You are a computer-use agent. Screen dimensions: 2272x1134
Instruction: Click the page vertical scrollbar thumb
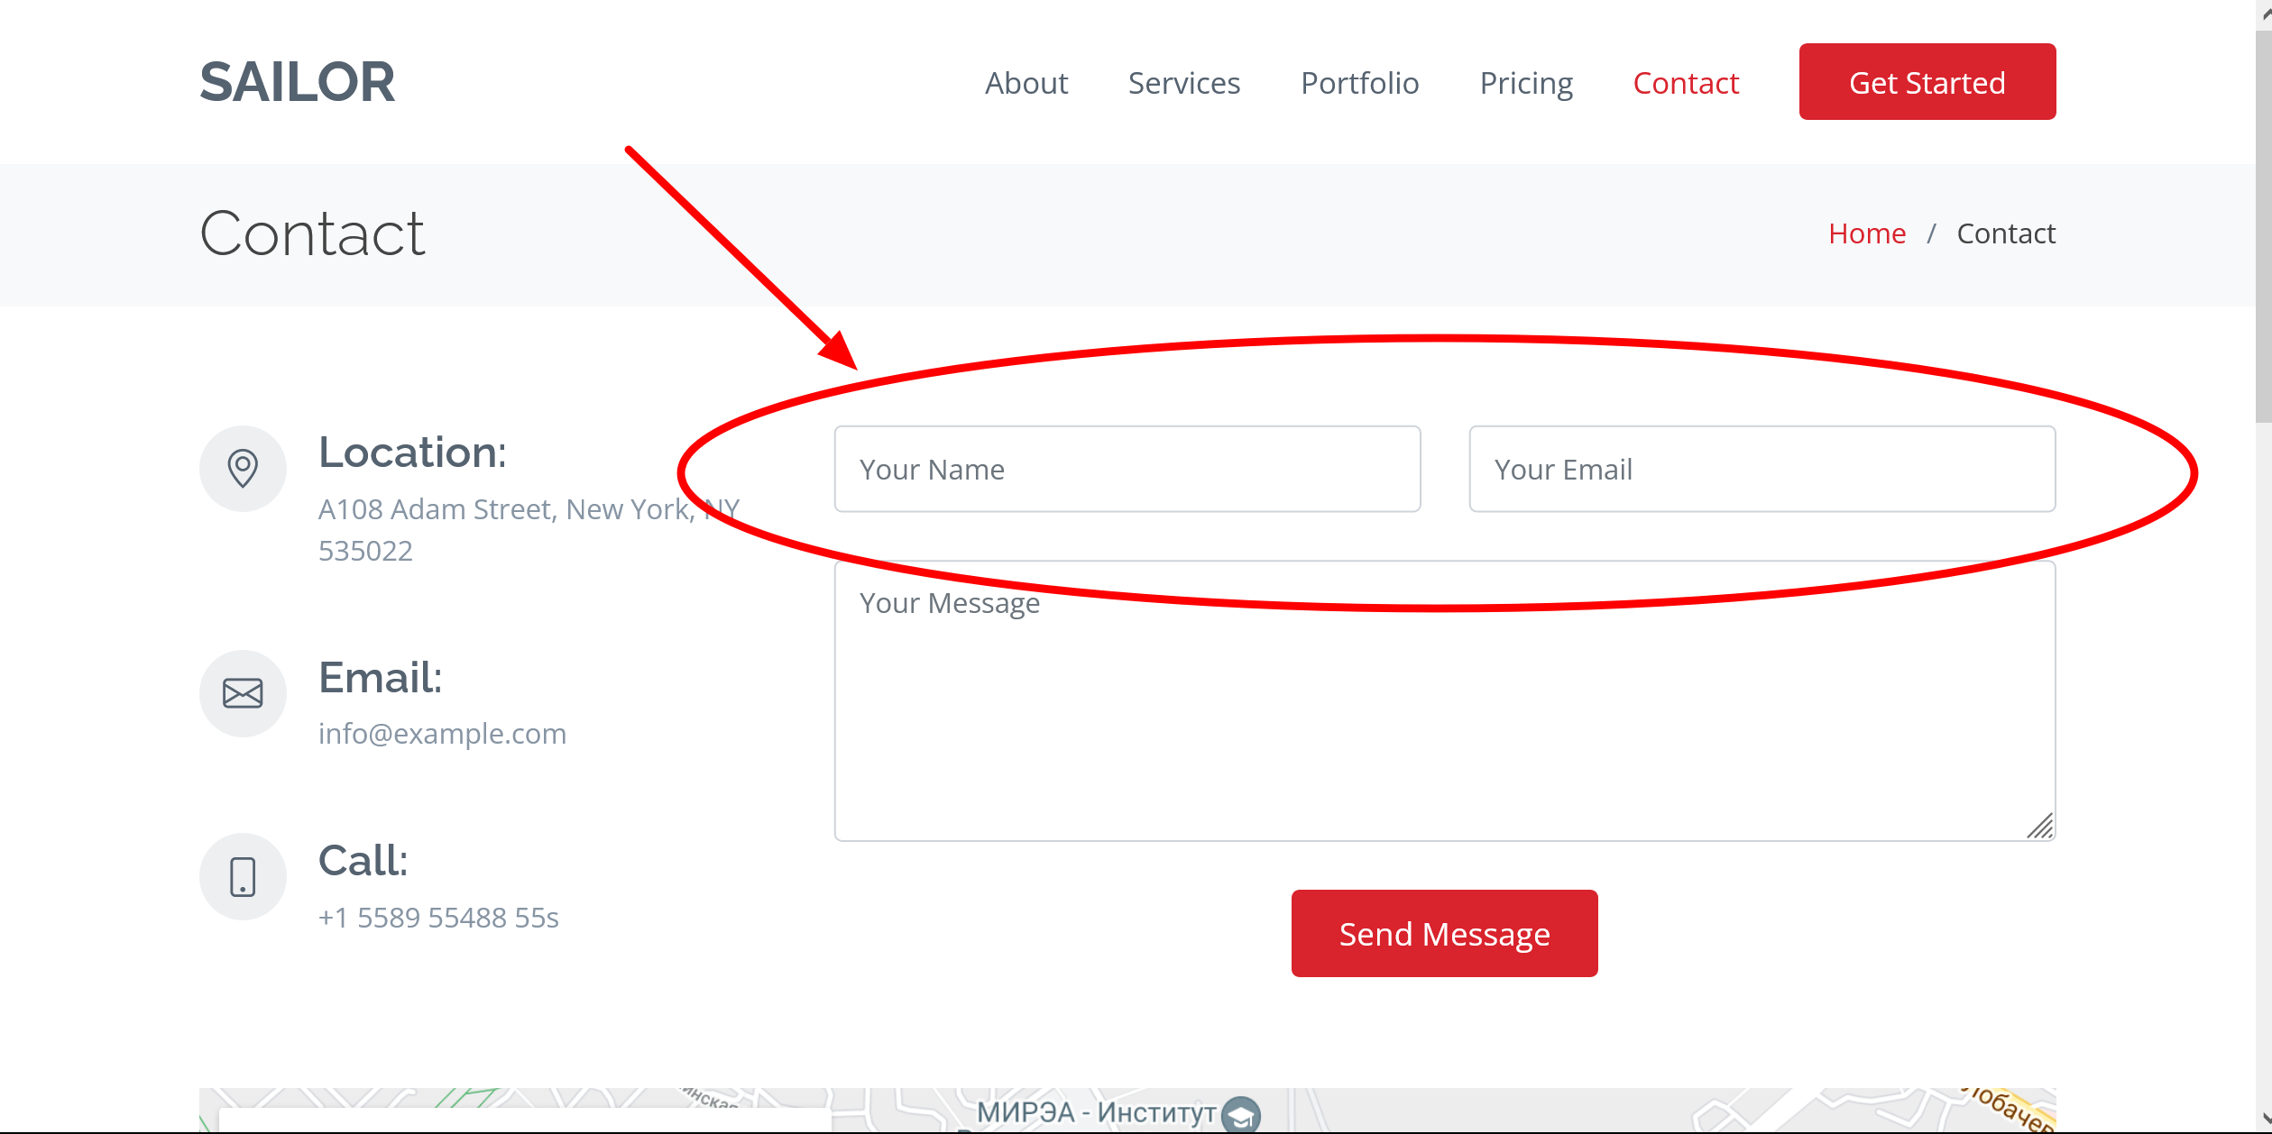[x=2263, y=225]
